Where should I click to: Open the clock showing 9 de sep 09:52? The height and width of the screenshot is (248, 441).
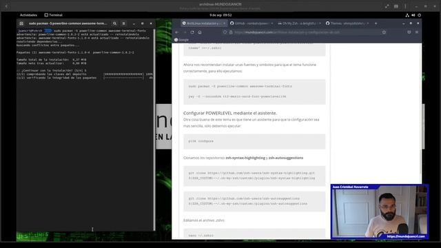coord(220,15)
